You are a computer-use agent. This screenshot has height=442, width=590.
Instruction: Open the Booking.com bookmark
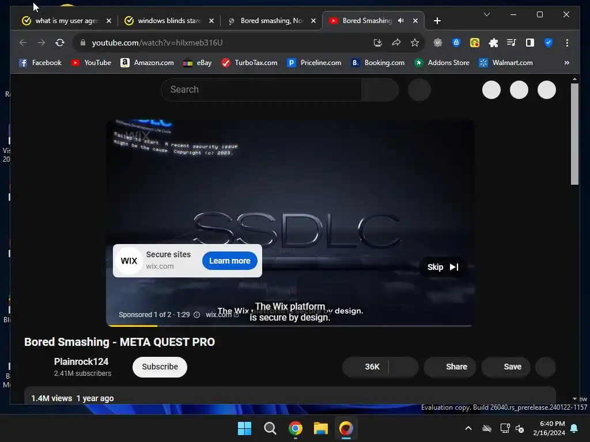pyautogui.click(x=378, y=63)
